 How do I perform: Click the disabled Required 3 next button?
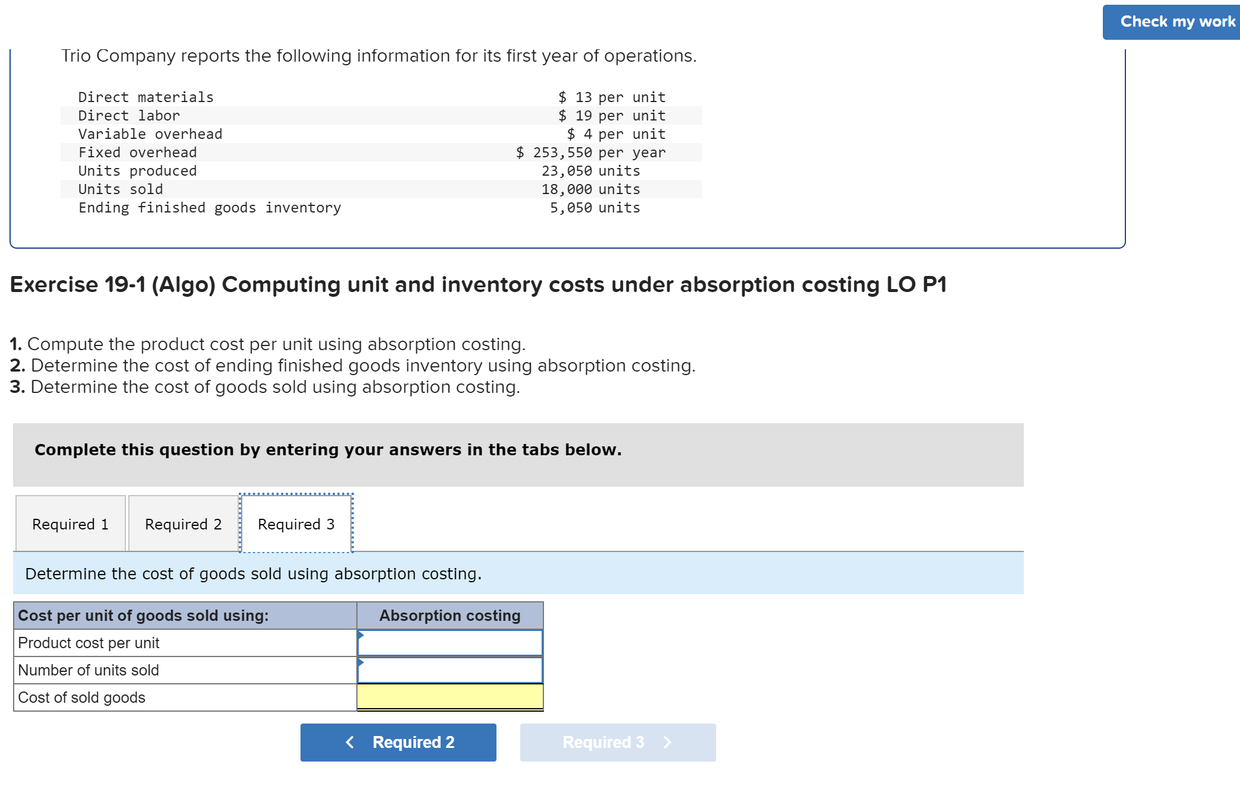(618, 743)
